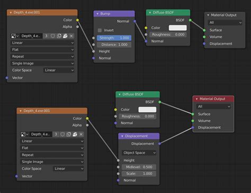Click Distance 1.000 field on Bump node
251x193 pixels.
114,45
